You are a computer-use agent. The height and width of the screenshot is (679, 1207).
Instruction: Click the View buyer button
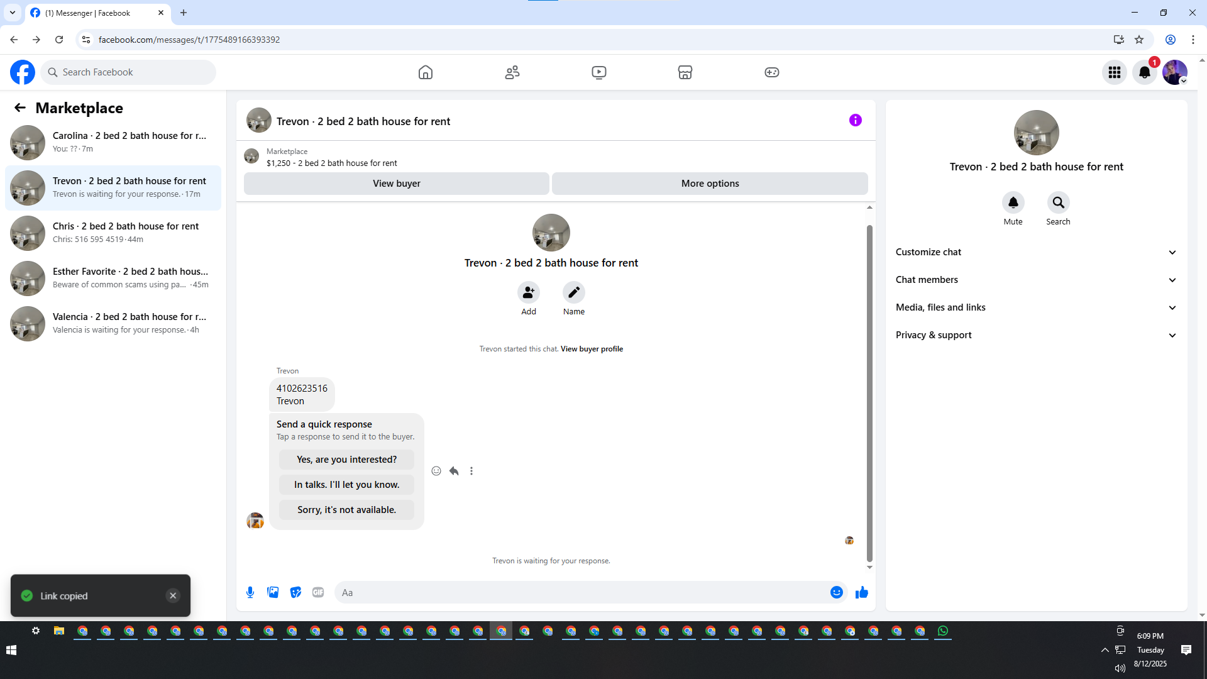[x=396, y=184]
